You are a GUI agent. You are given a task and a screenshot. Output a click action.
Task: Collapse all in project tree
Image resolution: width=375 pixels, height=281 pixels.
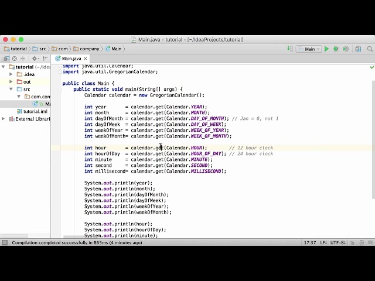(23, 59)
